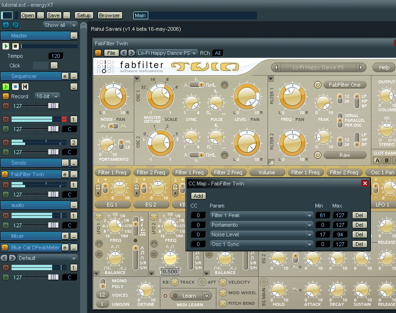Click the Open button
Viewport: 396px width, 313px height.
[28, 15]
